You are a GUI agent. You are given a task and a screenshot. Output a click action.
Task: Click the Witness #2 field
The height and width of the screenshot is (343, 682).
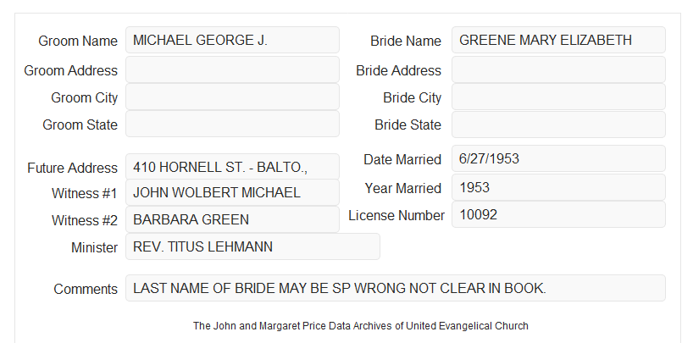coord(232,219)
